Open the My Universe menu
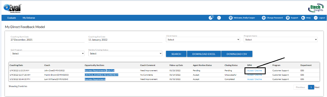Viewport: 327px width, 97px height. [x=29, y=18]
